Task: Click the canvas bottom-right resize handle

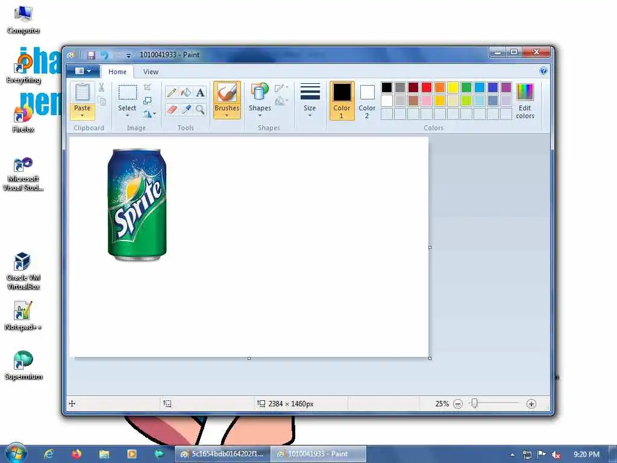Action: click(430, 358)
